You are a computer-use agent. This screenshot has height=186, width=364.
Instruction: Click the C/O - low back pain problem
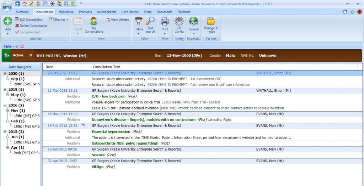coord(109,96)
